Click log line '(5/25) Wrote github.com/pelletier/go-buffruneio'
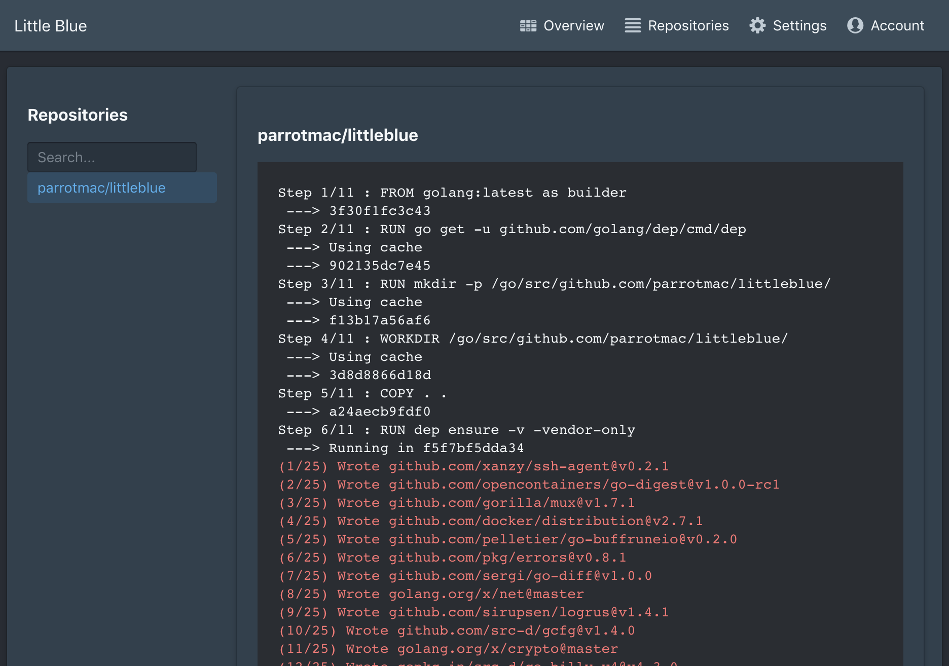The width and height of the screenshot is (949, 666). [x=507, y=539]
